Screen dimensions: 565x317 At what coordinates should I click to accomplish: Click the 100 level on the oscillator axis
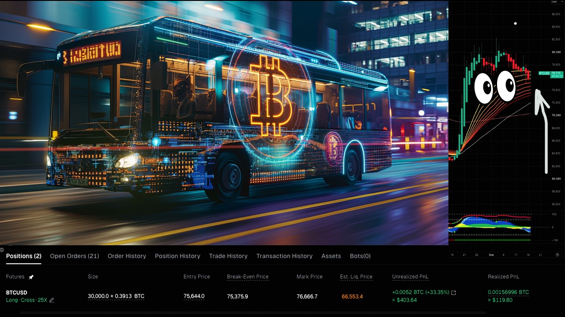coord(554,214)
